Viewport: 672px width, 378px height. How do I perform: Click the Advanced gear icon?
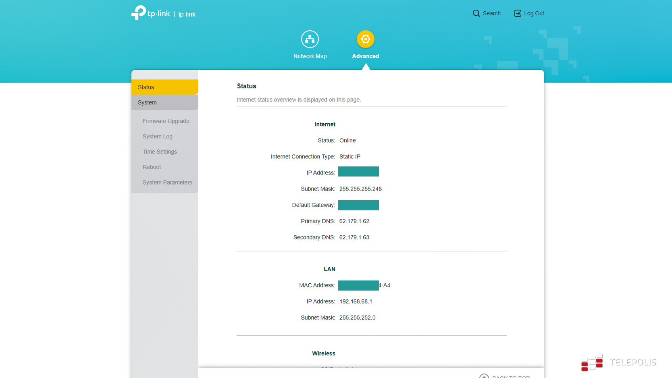365,39
